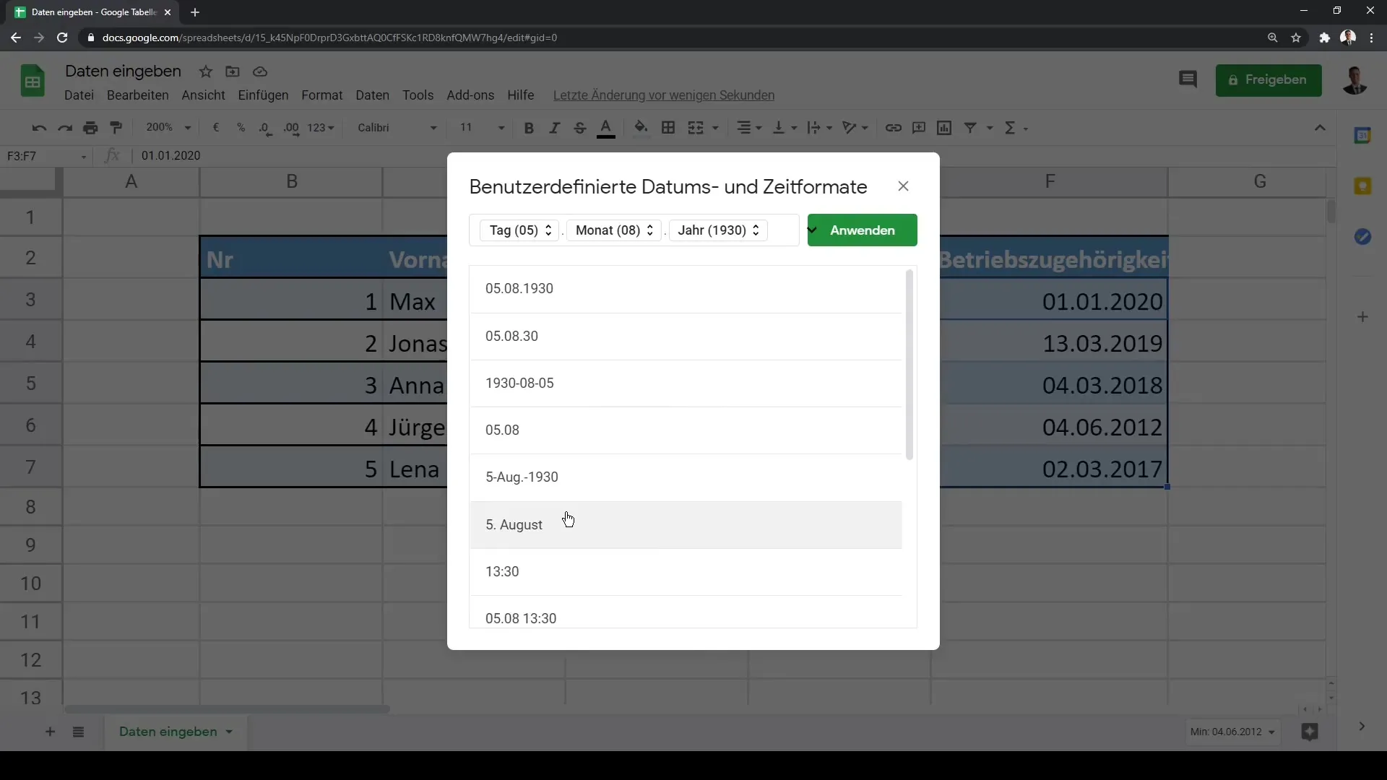Open the borders tool
The image size is (1387, 780).
click(668, 128)
